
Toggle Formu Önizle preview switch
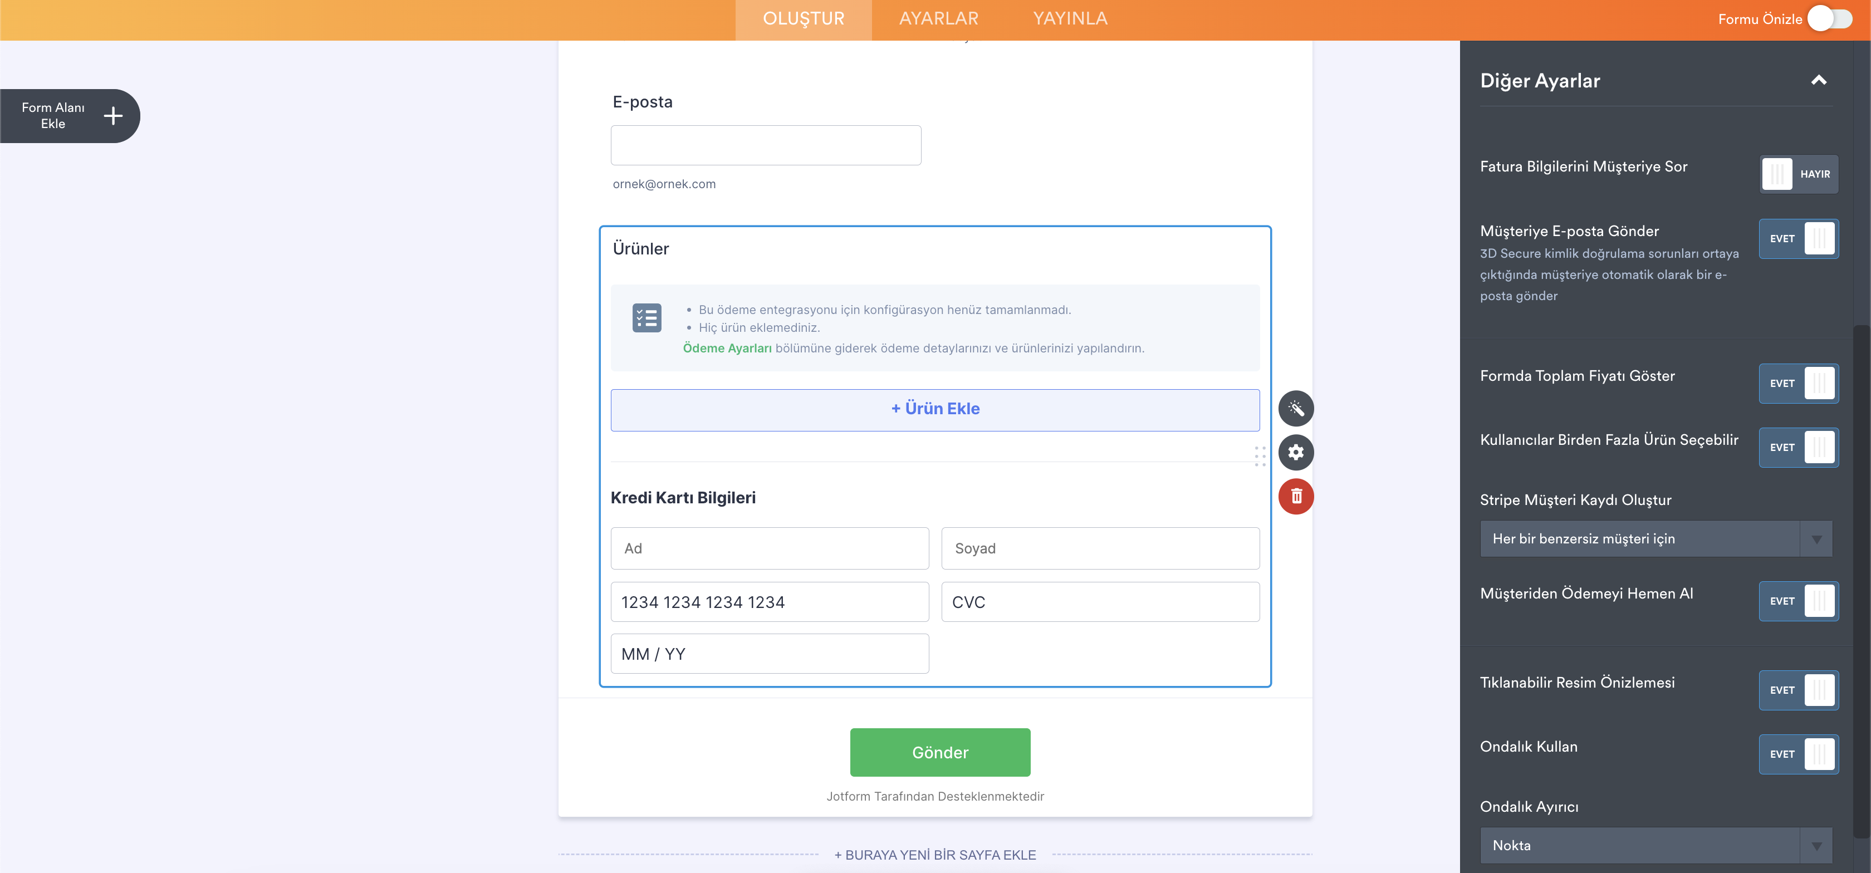point(1830,19)
